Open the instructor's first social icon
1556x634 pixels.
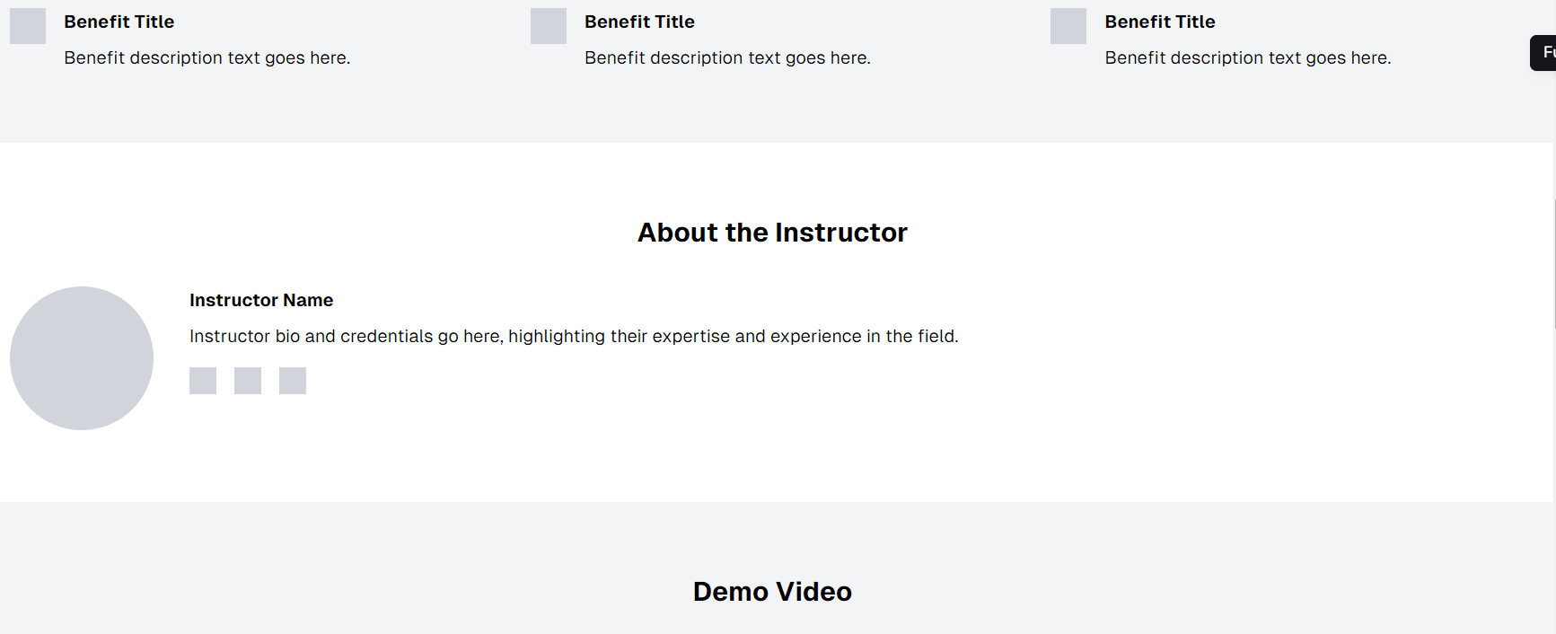203,381
